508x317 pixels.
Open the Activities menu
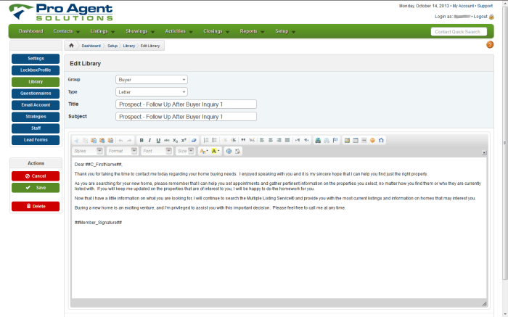click(x=179, y=31)
